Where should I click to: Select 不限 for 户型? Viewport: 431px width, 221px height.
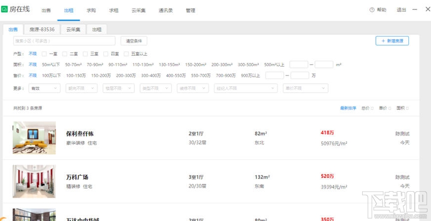coord(32,54)
